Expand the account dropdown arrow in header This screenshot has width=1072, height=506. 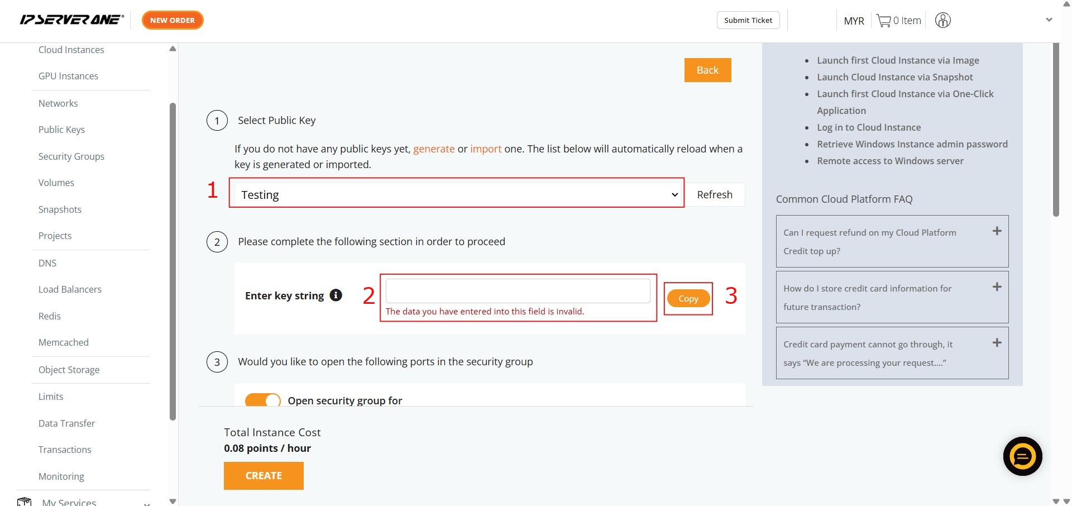point(1049,20)
